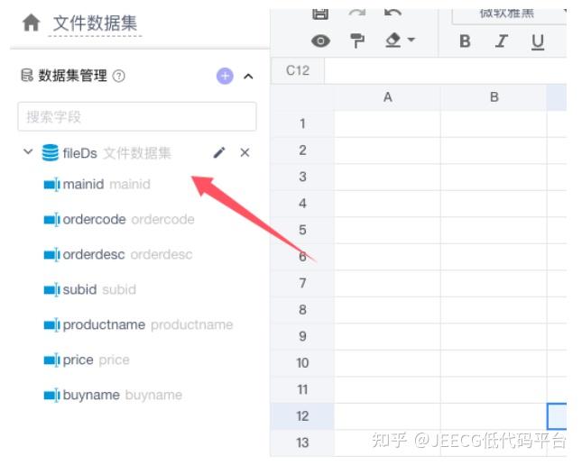The width and height of the screenshot is (582, 465).
Task: Click cell B2
Action: click(x=494, y=150)
